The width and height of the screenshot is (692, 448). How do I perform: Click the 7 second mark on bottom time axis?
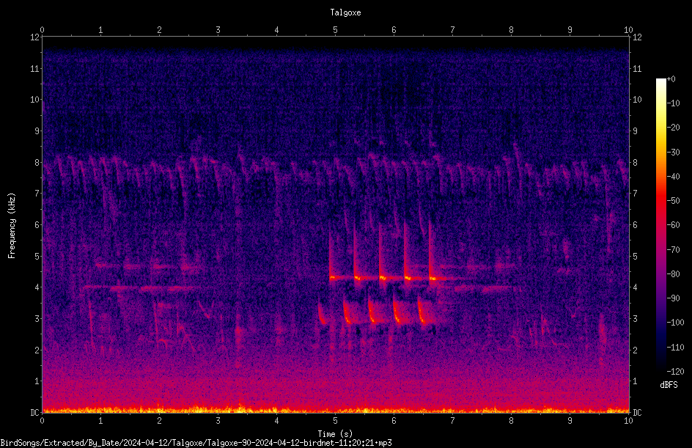[x=452, y=421]
